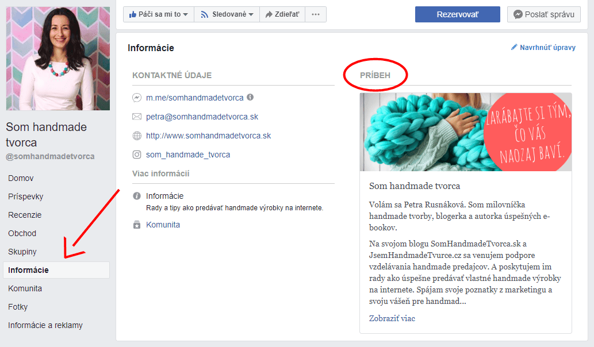Image resolution: width=594 pixels, height=347 pixels.
Task: Click the PRÍBEH heading
Action: coord(375,75)
